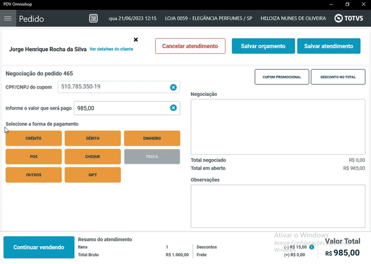Click the Pedido page title
The width and height of the screenshot is (371, 264).
(x=31, y=19)
